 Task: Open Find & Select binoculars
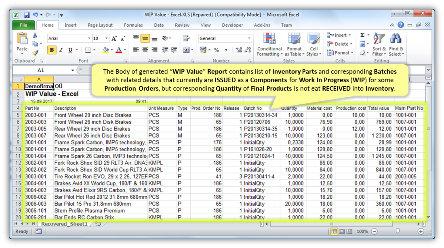pyautogui.click(x=396, y=44)
